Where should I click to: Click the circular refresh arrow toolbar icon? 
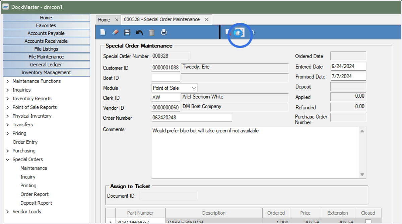pyautogui.click(x=252, y=32)
